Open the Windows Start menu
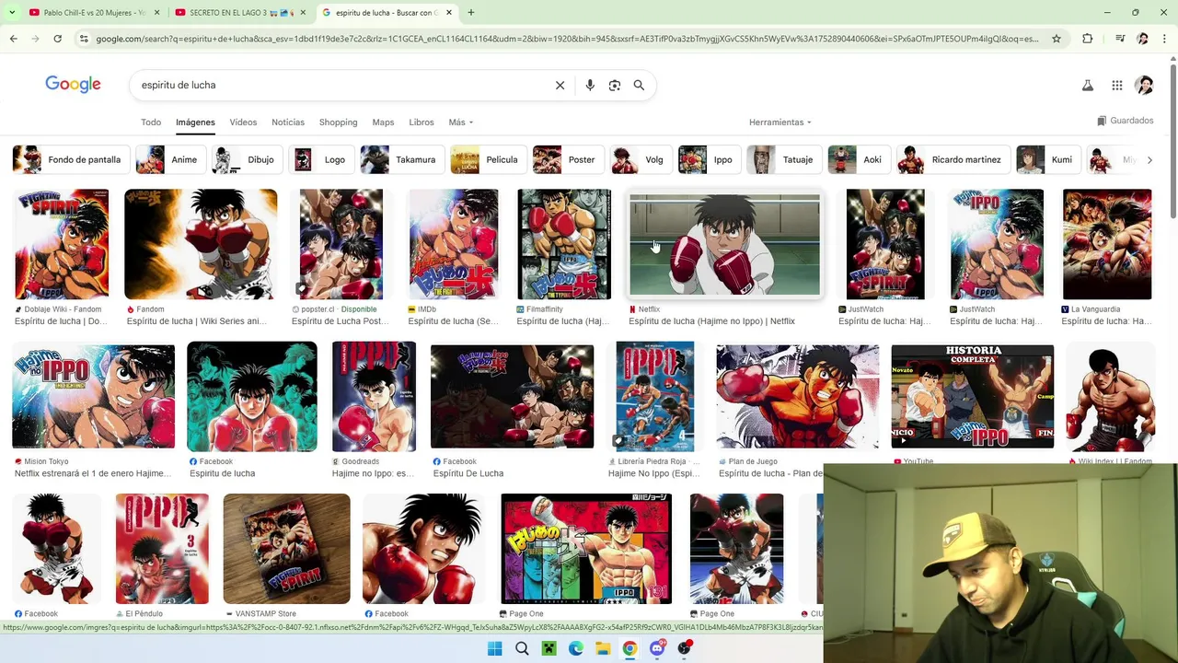The width and height of the screenshot is (1178, 663). click(x=494, y=648)
